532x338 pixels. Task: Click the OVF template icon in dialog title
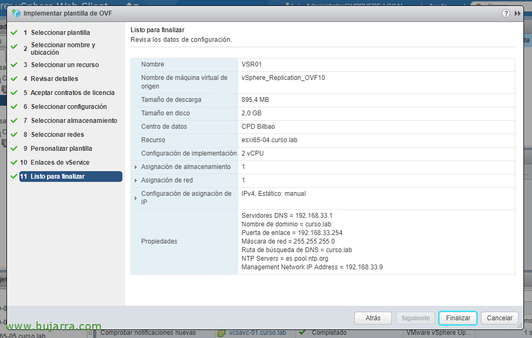16,13
